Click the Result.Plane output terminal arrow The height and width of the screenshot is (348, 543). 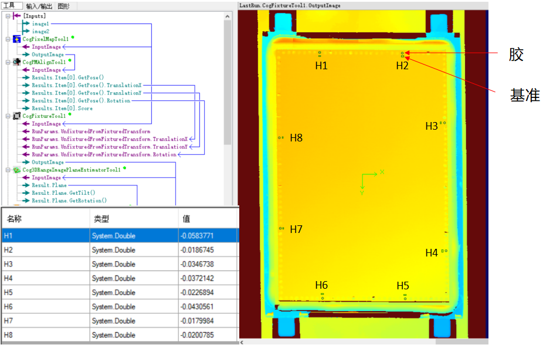(26, 185)
